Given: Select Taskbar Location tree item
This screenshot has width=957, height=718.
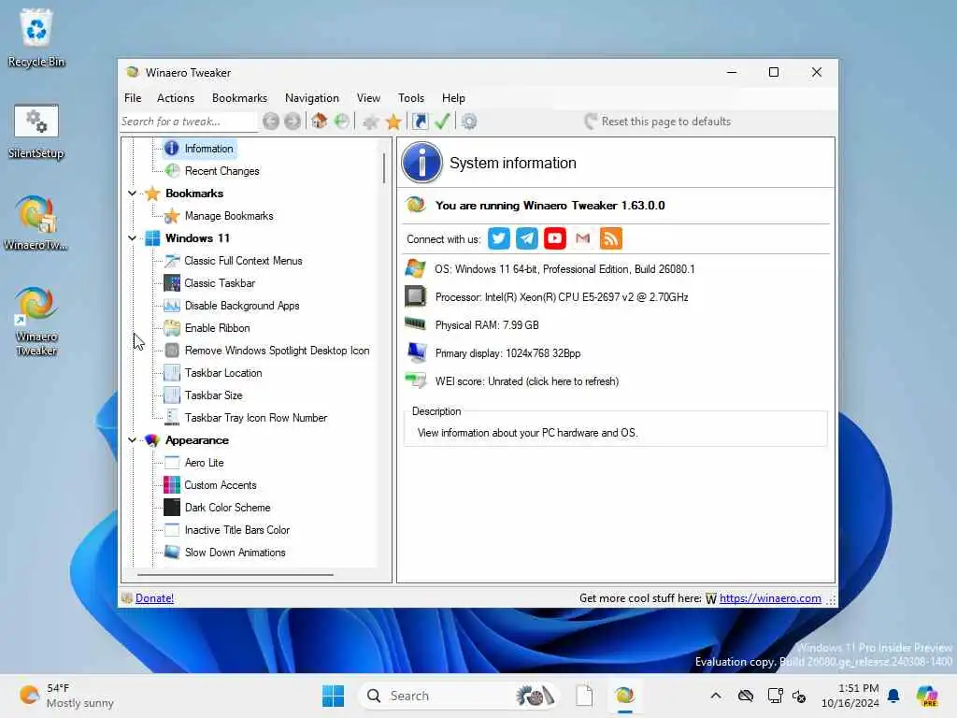Looking at the screenshot, I should [x=223, y=373].
